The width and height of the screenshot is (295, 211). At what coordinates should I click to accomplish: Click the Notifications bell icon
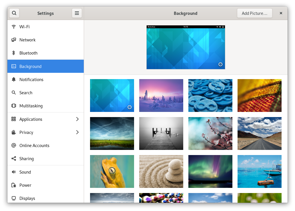[x=13, y=80]
